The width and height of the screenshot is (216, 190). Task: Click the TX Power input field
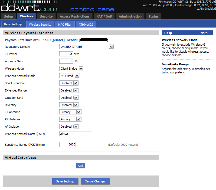[66, 54]
